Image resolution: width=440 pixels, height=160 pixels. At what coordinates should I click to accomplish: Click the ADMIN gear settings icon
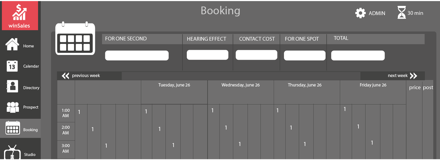click(x=360, y=13)
